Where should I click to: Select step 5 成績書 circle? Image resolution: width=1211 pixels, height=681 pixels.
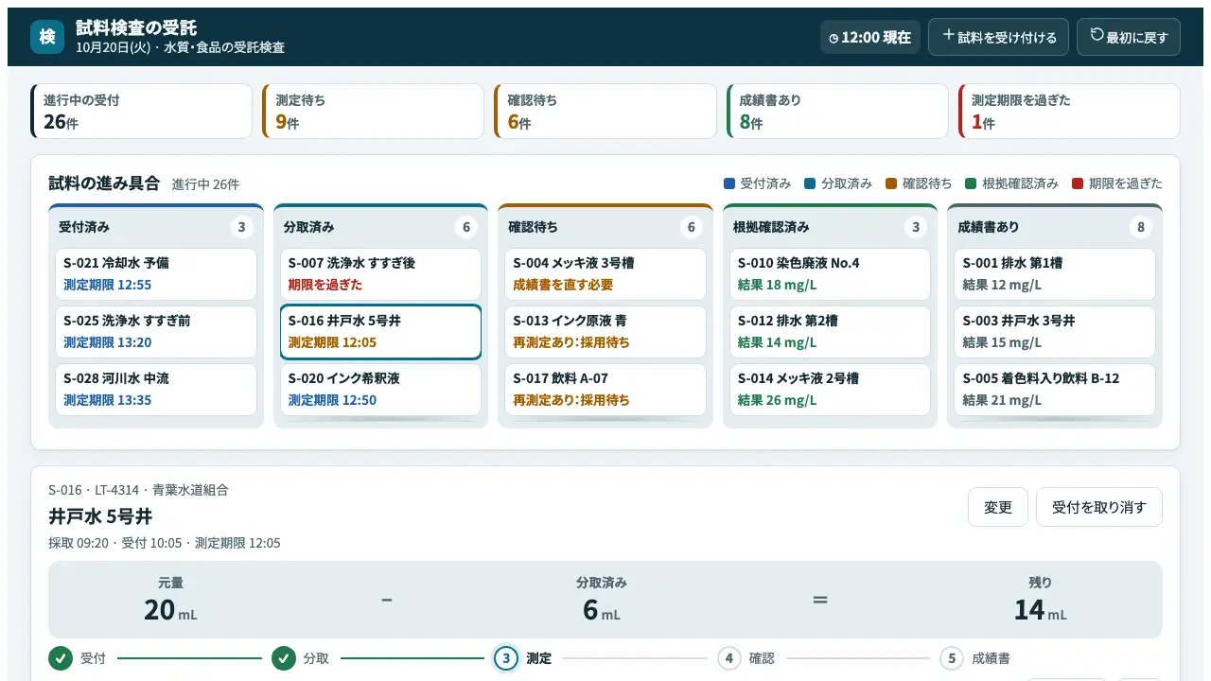click(x=952, y=658)
